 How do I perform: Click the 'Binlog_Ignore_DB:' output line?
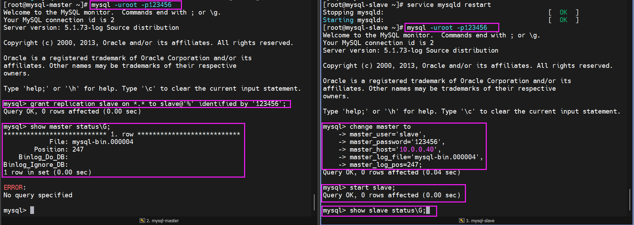[36, 165]
